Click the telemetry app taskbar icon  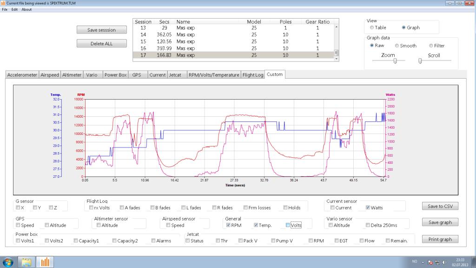[45, 262]
